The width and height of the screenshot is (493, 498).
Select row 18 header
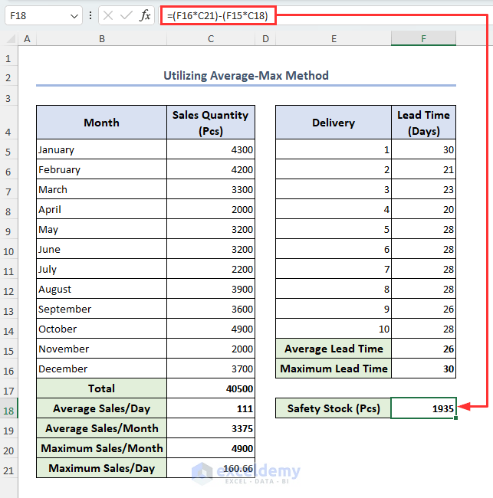pos(9,408)
